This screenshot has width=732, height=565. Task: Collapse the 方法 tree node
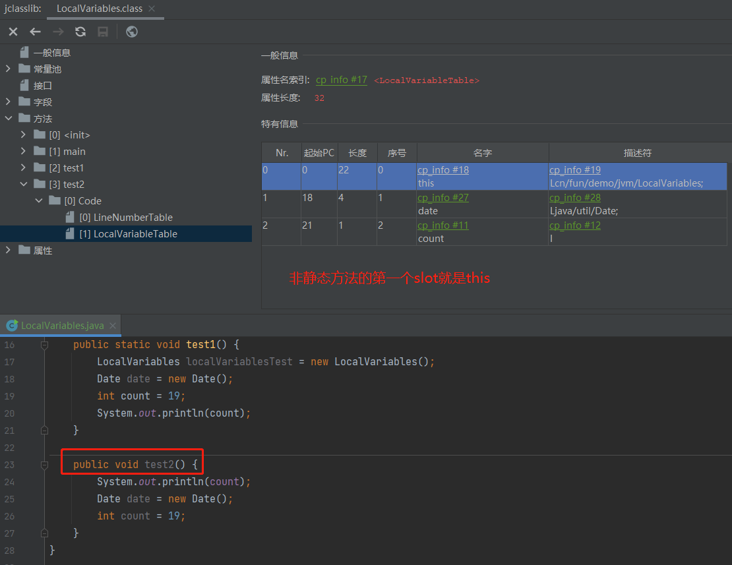point(8,118)
